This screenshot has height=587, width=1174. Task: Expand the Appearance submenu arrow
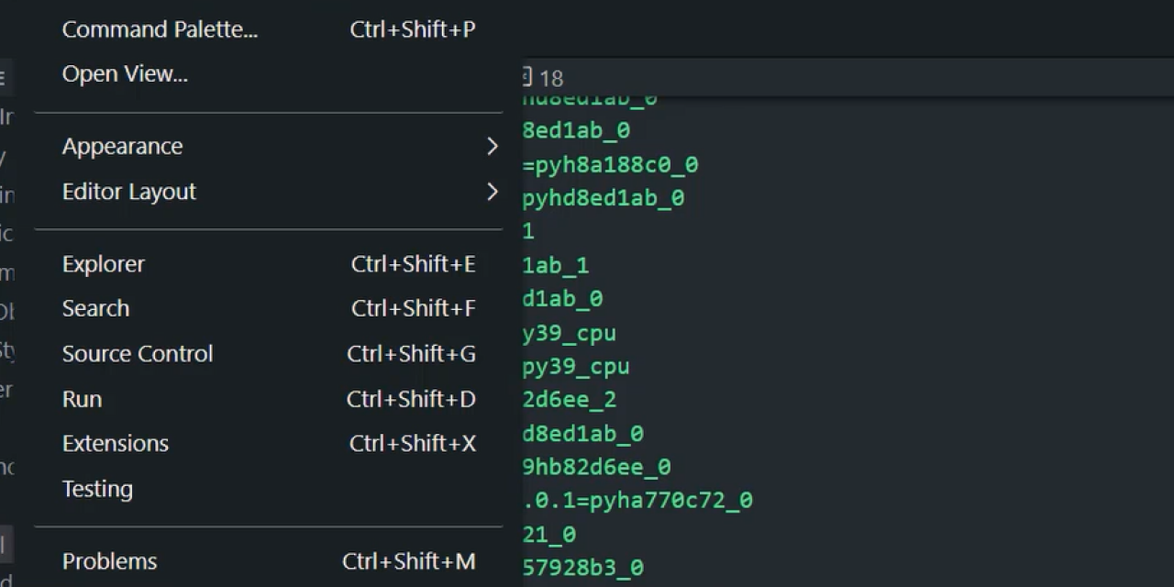point(493,147)
